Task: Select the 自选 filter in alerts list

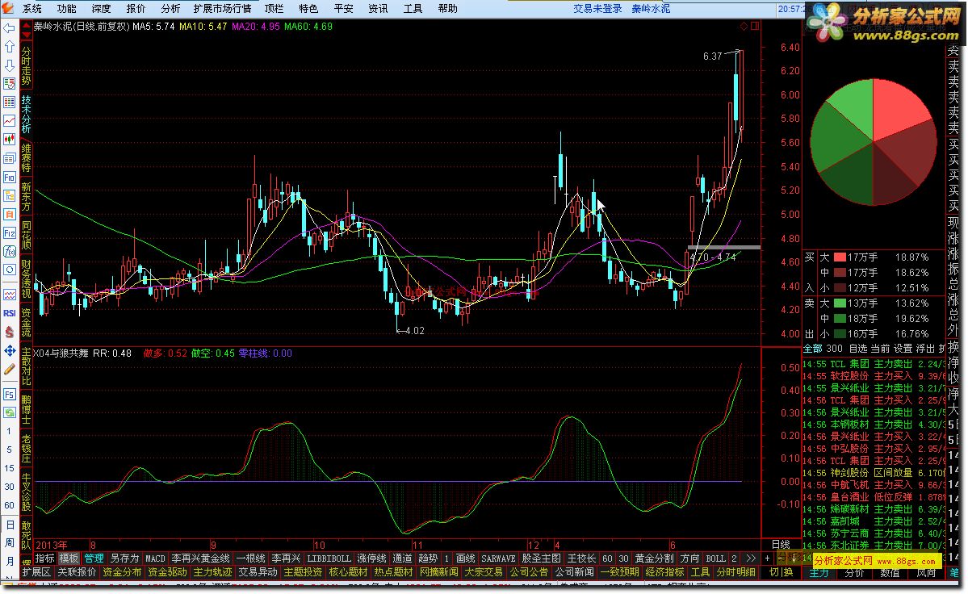Action: click(x=859, y=349)
